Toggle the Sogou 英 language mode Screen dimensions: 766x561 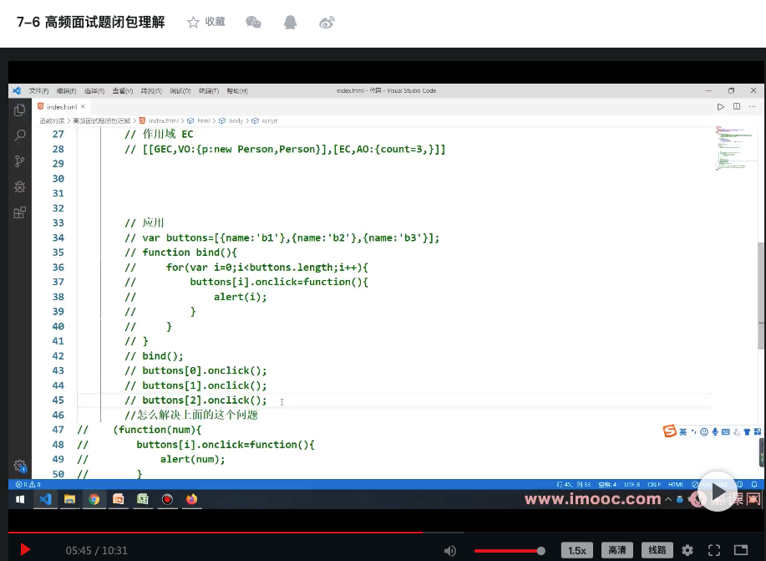coord(683,432)
